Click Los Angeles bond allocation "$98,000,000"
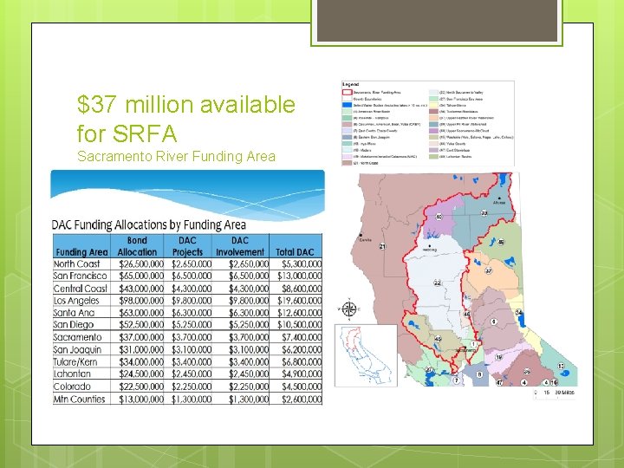The width and height of the screenshot is (624, 468). (x=141, y=301)
